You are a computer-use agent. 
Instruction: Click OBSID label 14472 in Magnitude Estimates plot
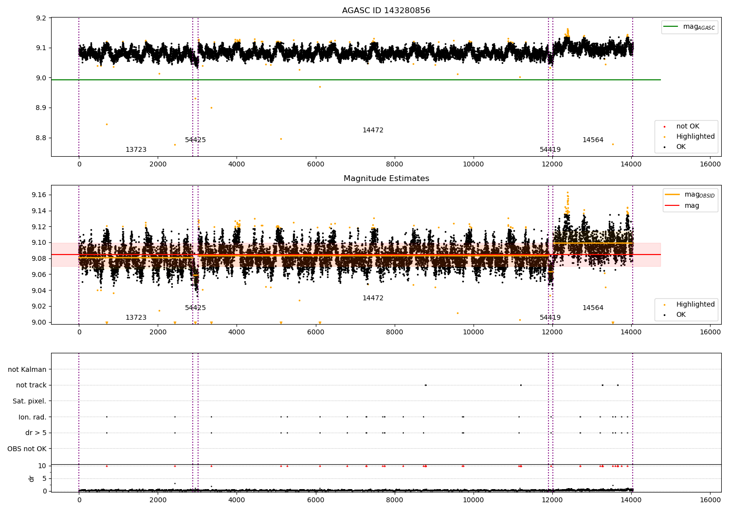[373, 298]
